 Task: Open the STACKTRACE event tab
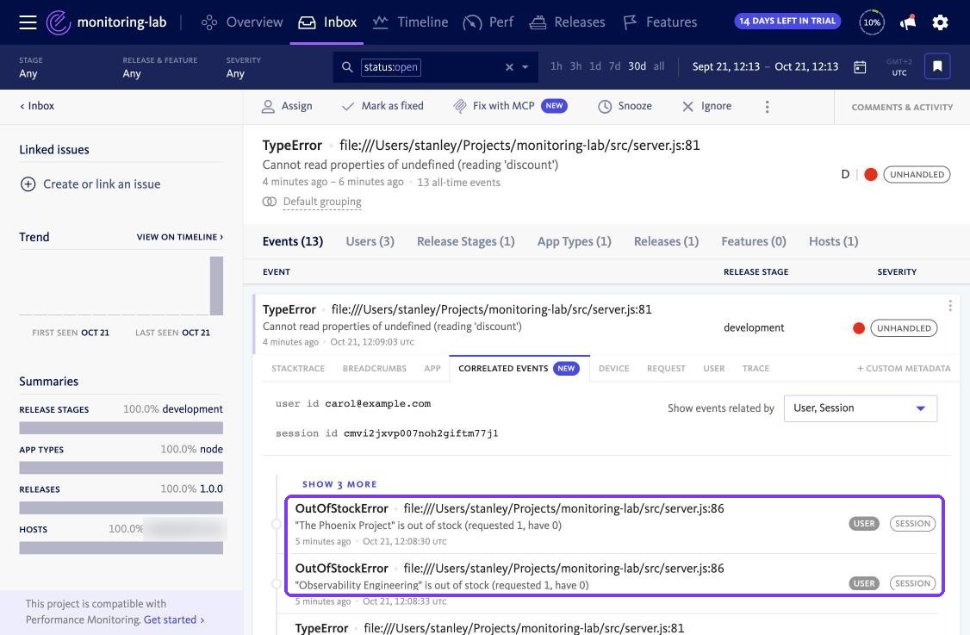(298, 368)
